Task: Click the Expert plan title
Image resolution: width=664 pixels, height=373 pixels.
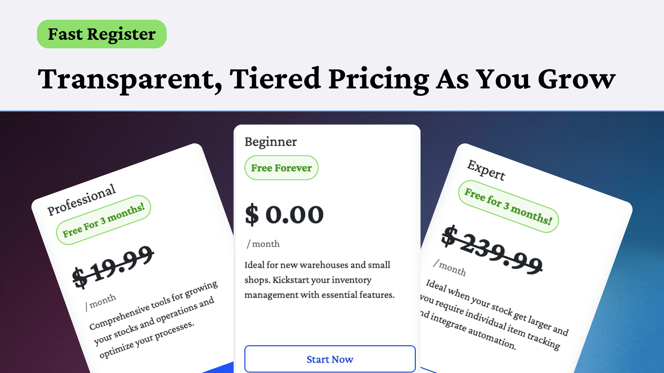Action: click(486, 170)
